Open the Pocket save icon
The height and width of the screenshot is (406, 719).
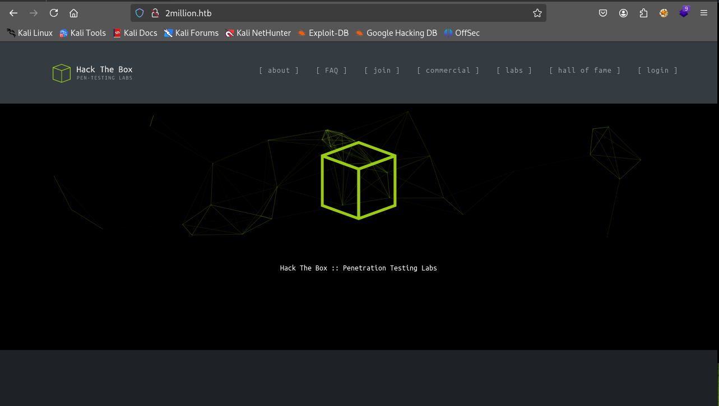tap(603, 13)
